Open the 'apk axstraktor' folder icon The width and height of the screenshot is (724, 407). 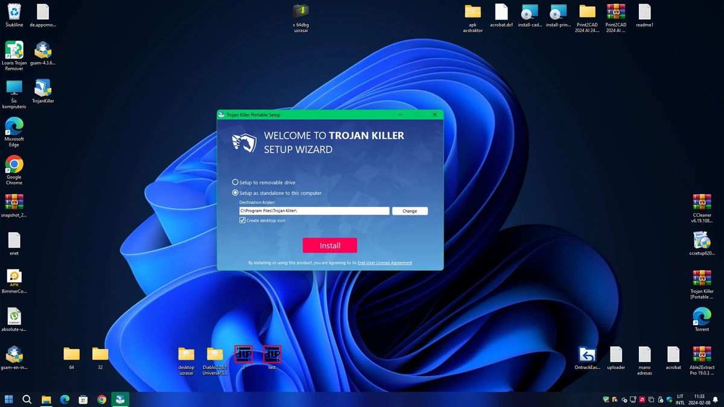[472, 18]
